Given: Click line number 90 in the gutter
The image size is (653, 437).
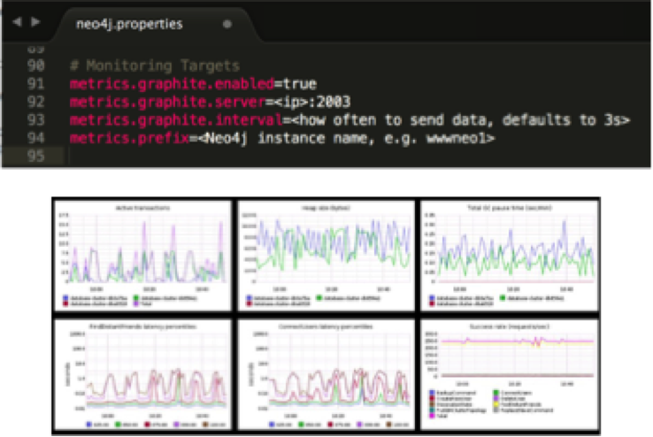Looking at the screenshot, I should 35,65.
